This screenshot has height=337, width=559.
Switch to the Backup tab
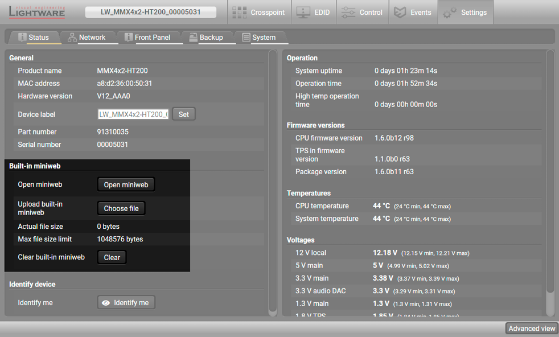click(x=208, y=38)
